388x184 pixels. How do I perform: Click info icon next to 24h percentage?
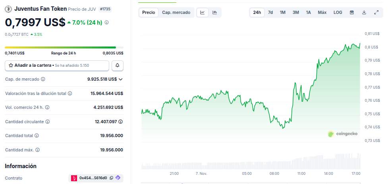point(106,23)
